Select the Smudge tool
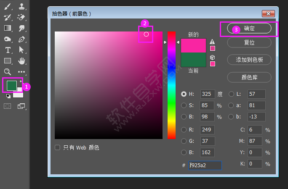 (x=21, y=28)
